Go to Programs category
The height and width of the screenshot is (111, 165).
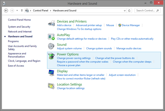coord(13,41)
